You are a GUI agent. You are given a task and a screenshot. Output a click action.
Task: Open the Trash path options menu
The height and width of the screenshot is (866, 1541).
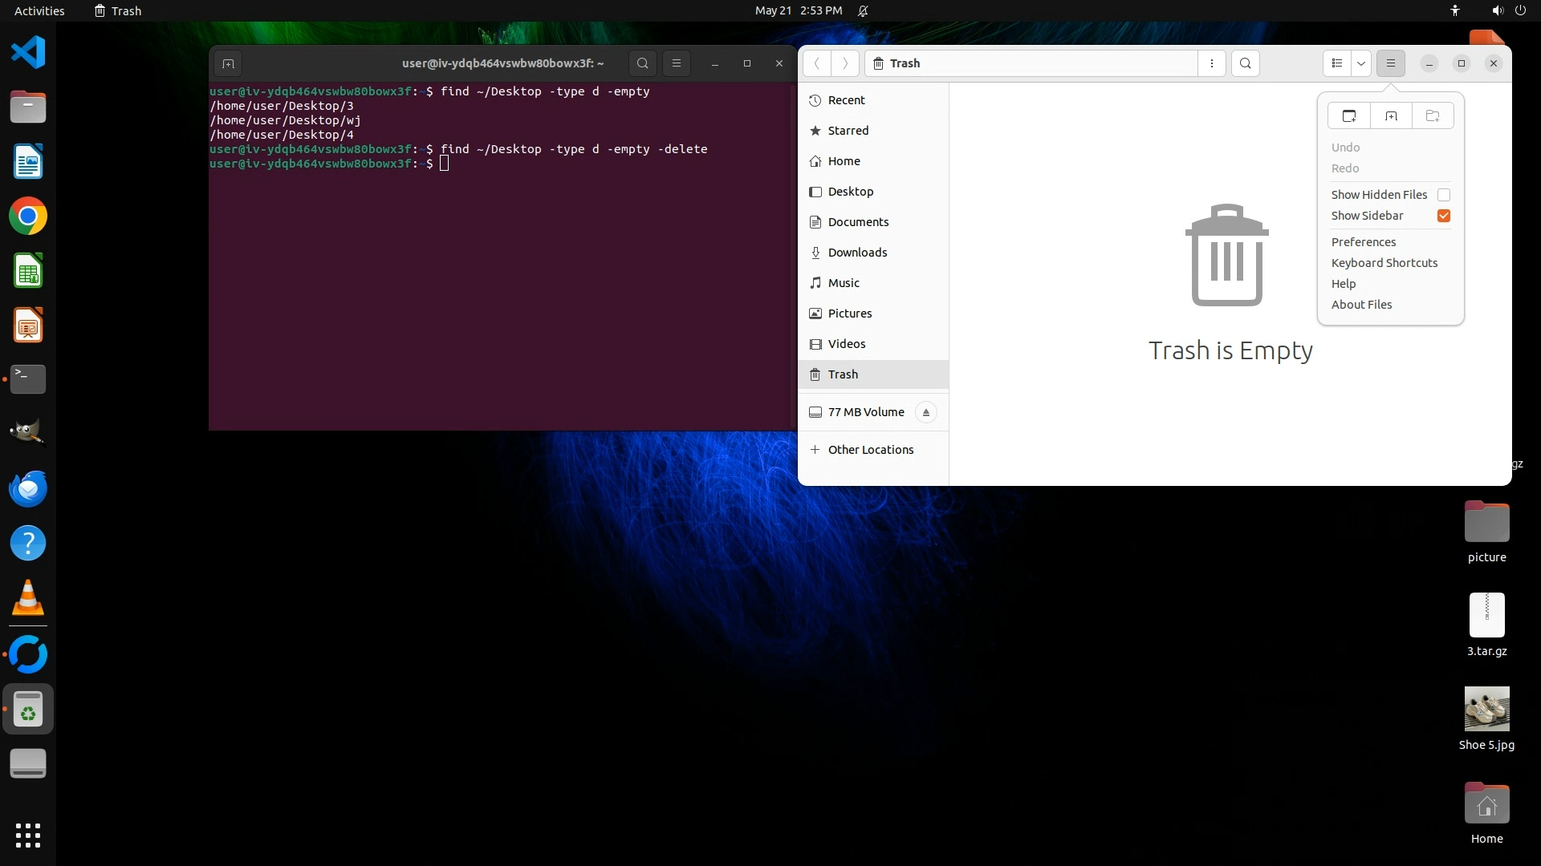tap(1211, 63)
